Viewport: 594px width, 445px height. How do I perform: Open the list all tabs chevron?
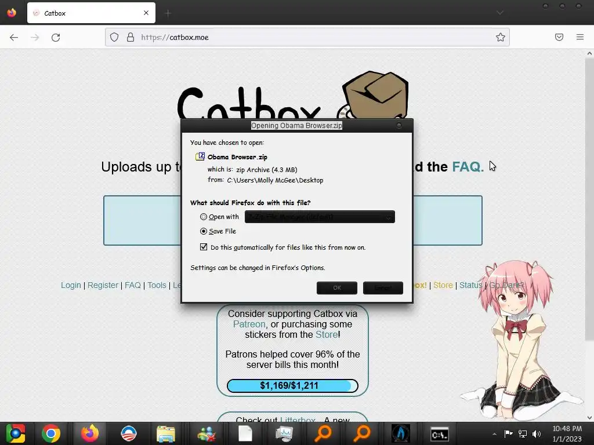tap(500, 13)
